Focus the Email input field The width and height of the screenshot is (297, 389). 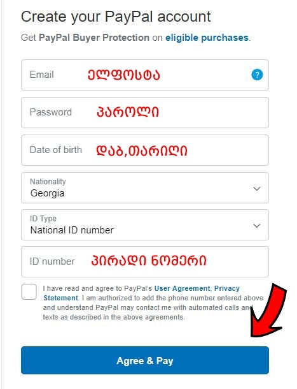coord(145,75)
